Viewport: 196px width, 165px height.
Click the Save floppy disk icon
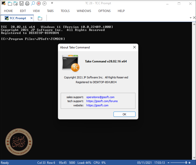pos(21,3)
